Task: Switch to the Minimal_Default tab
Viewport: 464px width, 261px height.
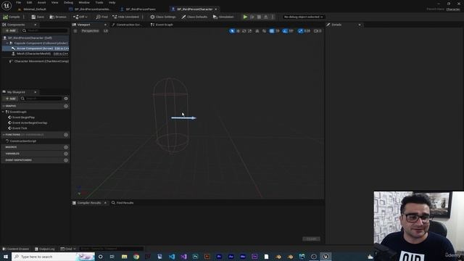Action: click(x=32, y=9)
